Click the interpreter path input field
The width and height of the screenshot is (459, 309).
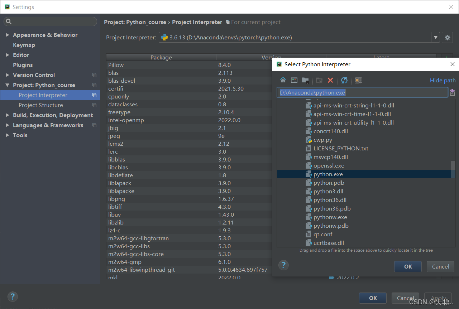coord(362,92)
